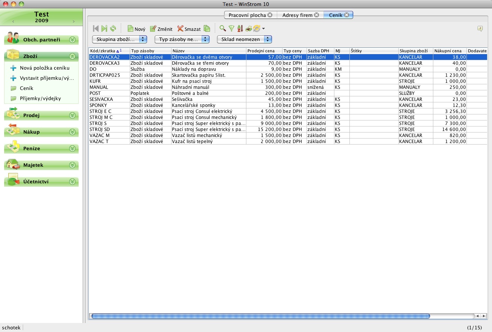Viewport: 492px width, 332px height.
Task: Open the Typ zásoby filter dropdown
Action: tap(182, 39)
